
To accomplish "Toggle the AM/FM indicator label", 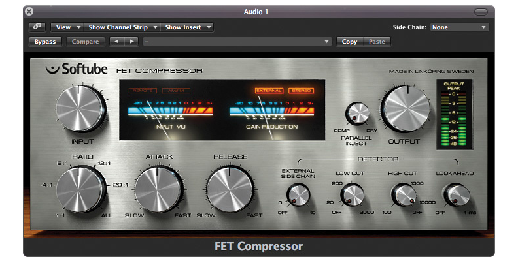I will tap(176, 91).
